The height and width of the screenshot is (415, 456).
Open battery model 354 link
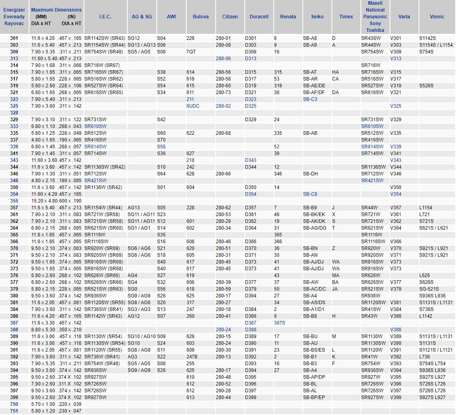[x=14, y=194]
